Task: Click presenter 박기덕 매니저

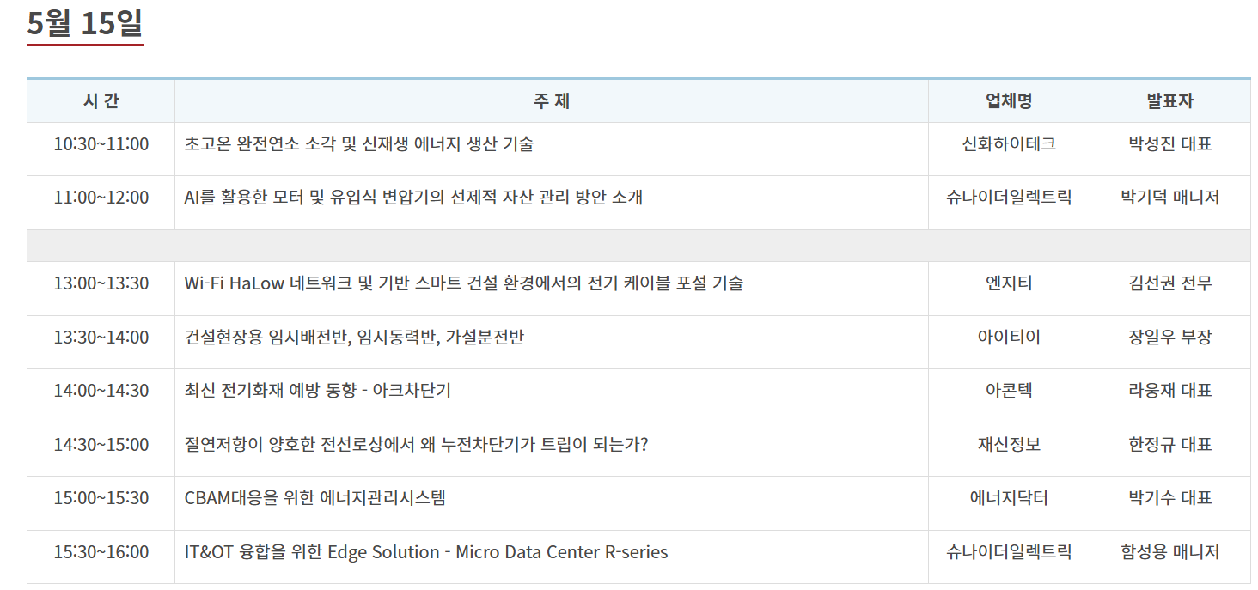Action: [x=1169, y=198]
